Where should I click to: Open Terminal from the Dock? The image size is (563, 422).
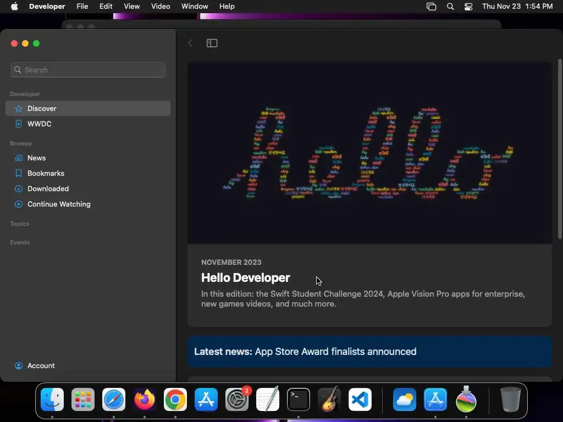click(x=299, y=399)
